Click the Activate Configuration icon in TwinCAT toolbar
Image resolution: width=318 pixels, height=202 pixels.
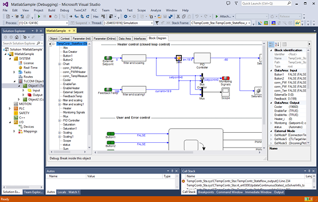[260, 23]
